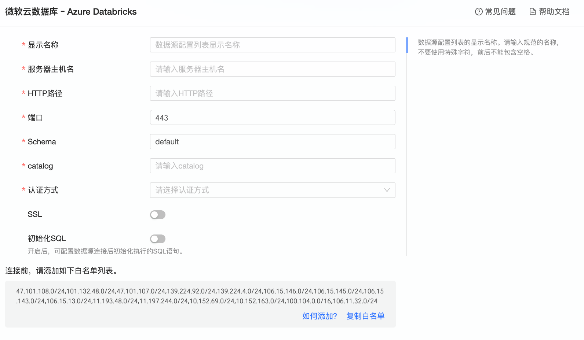Click the 如何添加? link
The height and width of the screenshot is (340, 584).
point(320,316)
